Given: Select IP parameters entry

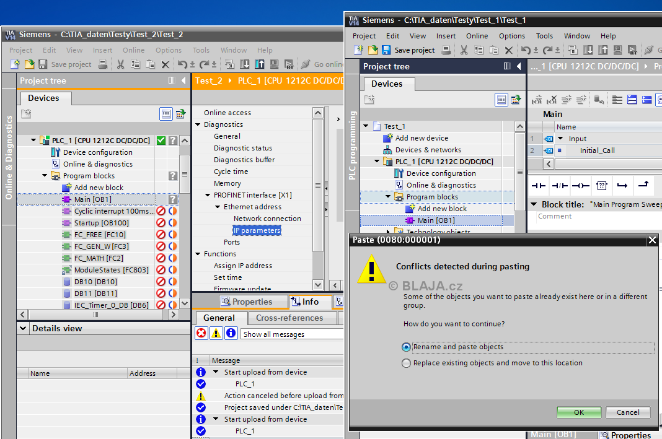Looking at the screenshot, I should coord(257,231).
